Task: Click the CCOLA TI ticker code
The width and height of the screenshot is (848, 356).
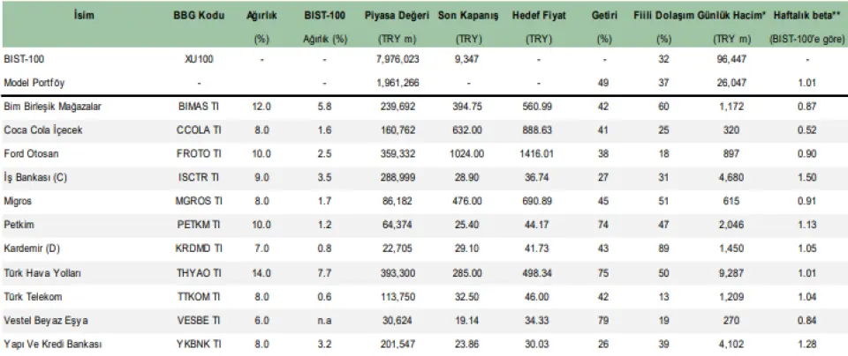Action: (x=199, y=130)
